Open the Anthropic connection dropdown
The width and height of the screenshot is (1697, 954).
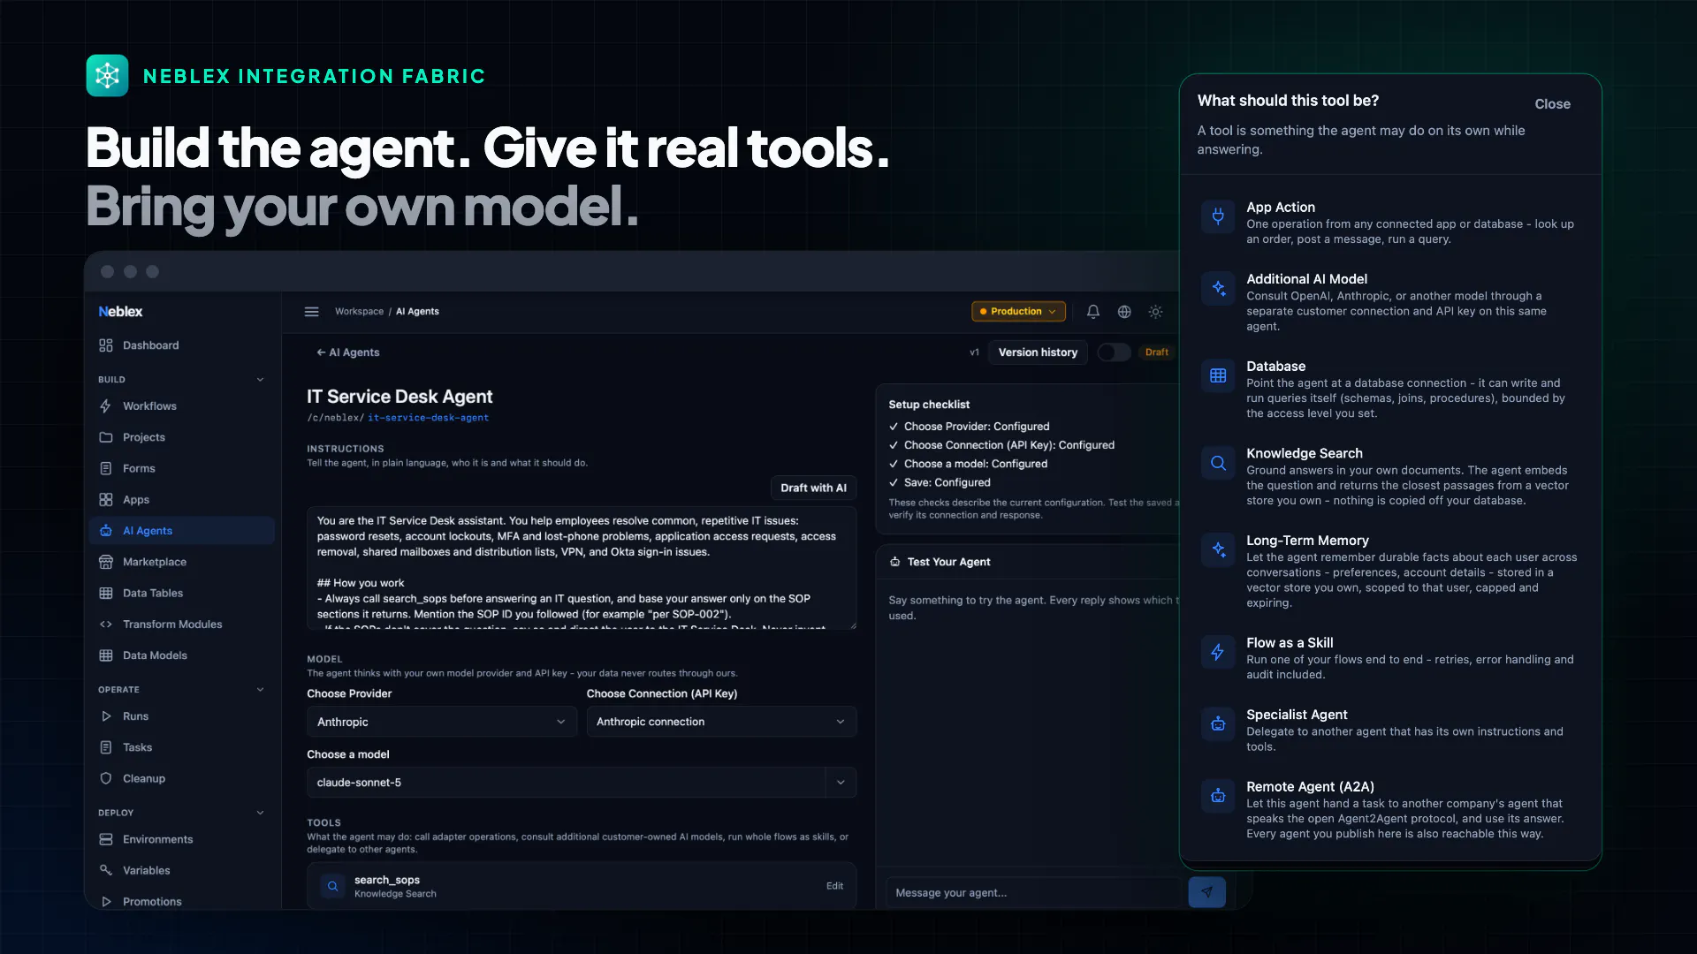click(x=721, y=722)
